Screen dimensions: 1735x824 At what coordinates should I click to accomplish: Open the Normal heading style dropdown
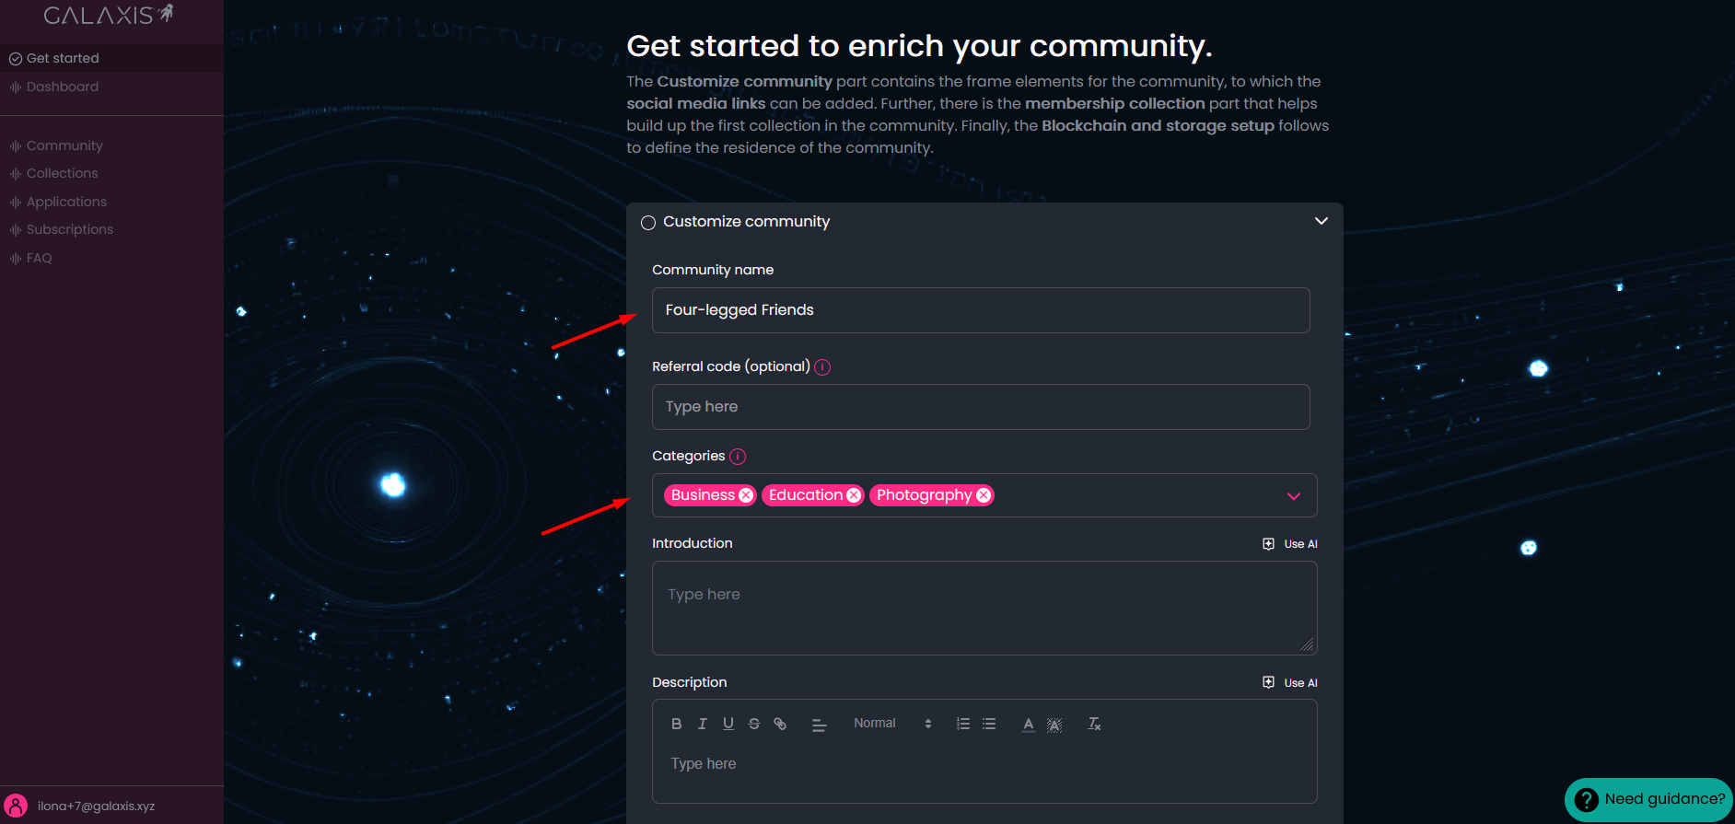click(891, 724)
